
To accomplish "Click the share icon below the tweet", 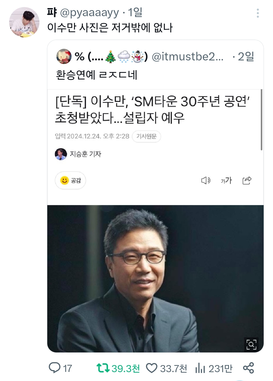I will pyautogui.click(x=248, y=368).
